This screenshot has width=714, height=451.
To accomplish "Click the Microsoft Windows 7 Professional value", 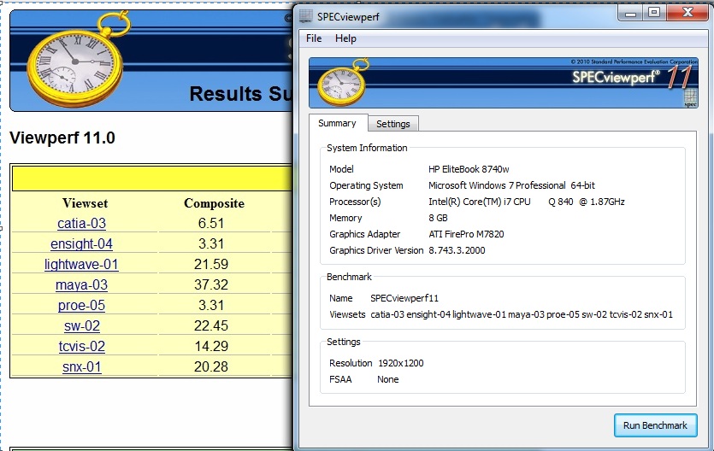I will coord(511,185).
